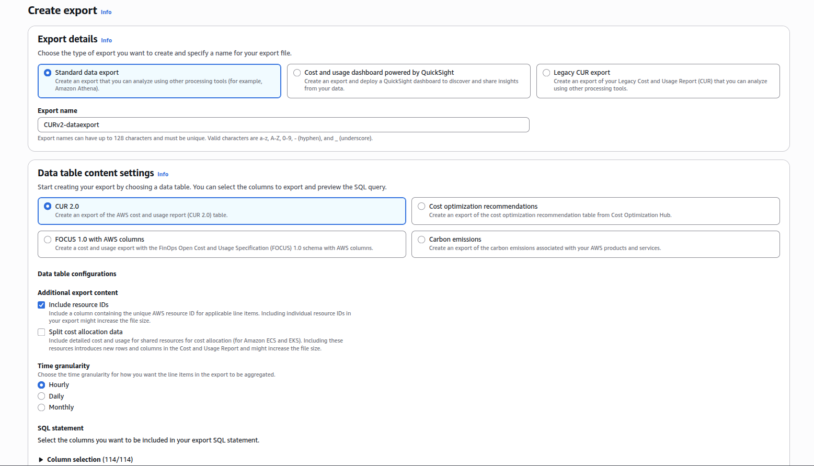Screen dimensions: 814x466
Task: Choose Cost and usage dashboard powered by QuickSight
Action: tap(297, 73)
